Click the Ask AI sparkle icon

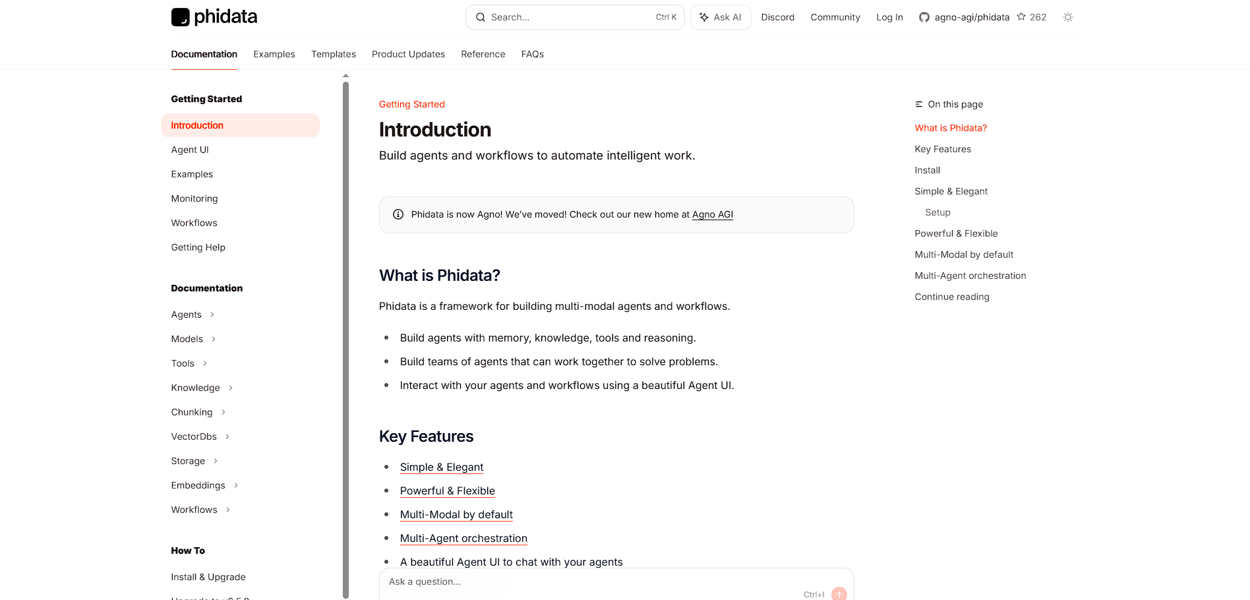tap(704, 17)
